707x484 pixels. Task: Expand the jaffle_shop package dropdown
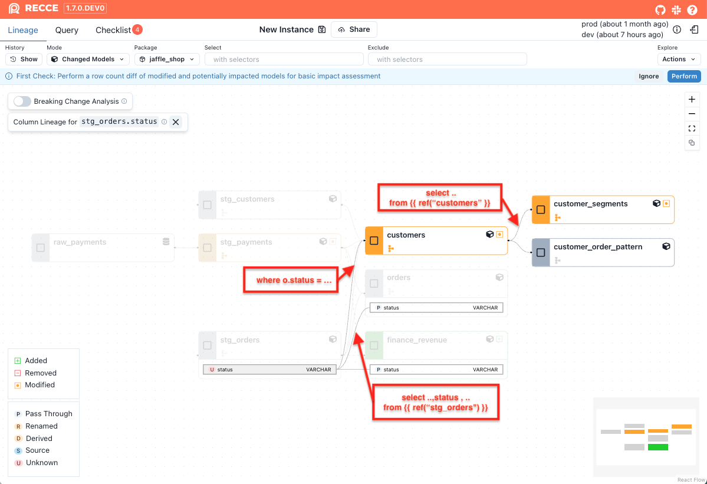point(167,59)
